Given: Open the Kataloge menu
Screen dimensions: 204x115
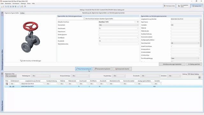Looking at the screenshot, I should (x=23, y=4).
